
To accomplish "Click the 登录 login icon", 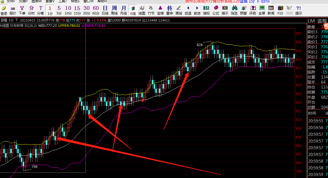I will click(x=4, y=10).
